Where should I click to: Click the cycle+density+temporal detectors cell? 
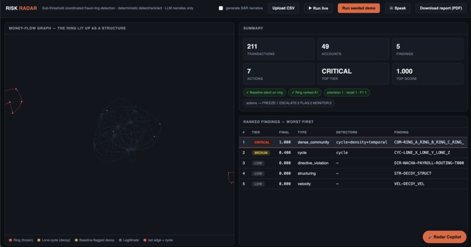pos(361,142)
